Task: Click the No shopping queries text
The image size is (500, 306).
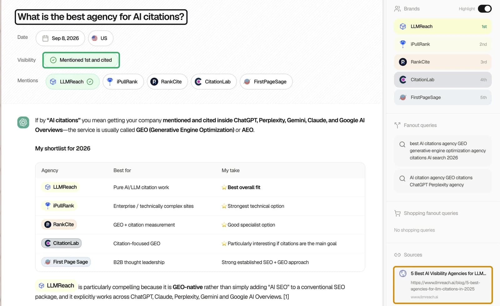Action: point(414,230)
